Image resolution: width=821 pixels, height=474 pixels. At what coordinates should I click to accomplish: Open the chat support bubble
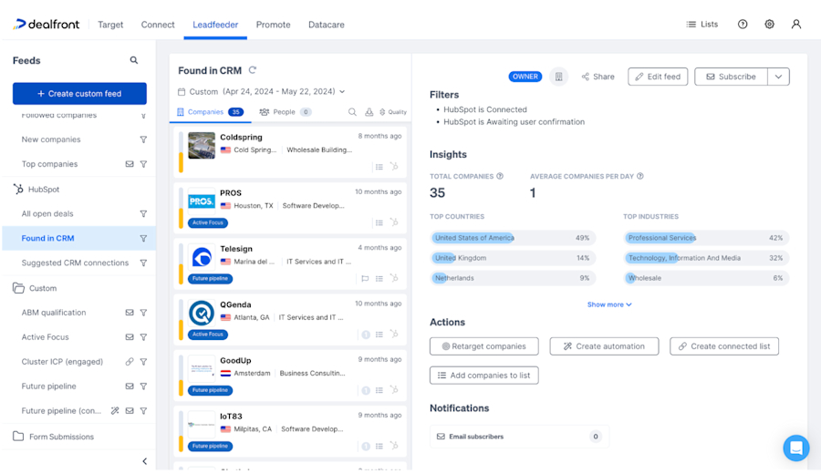tap(795, 448)
